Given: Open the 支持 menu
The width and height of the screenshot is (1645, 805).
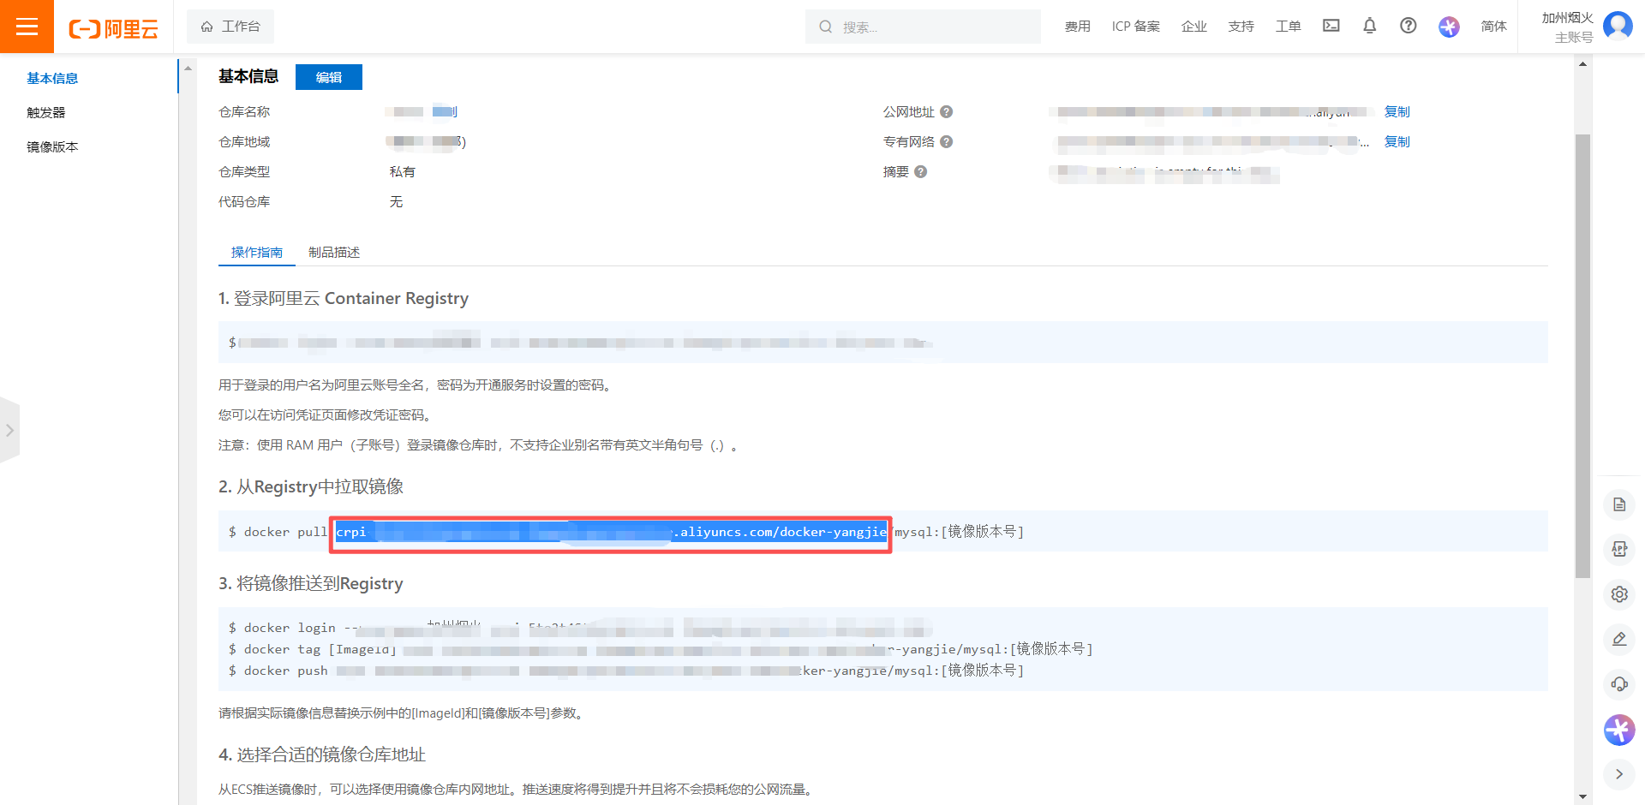Looking at the screenshot, I should click(x=1241, y=27).
